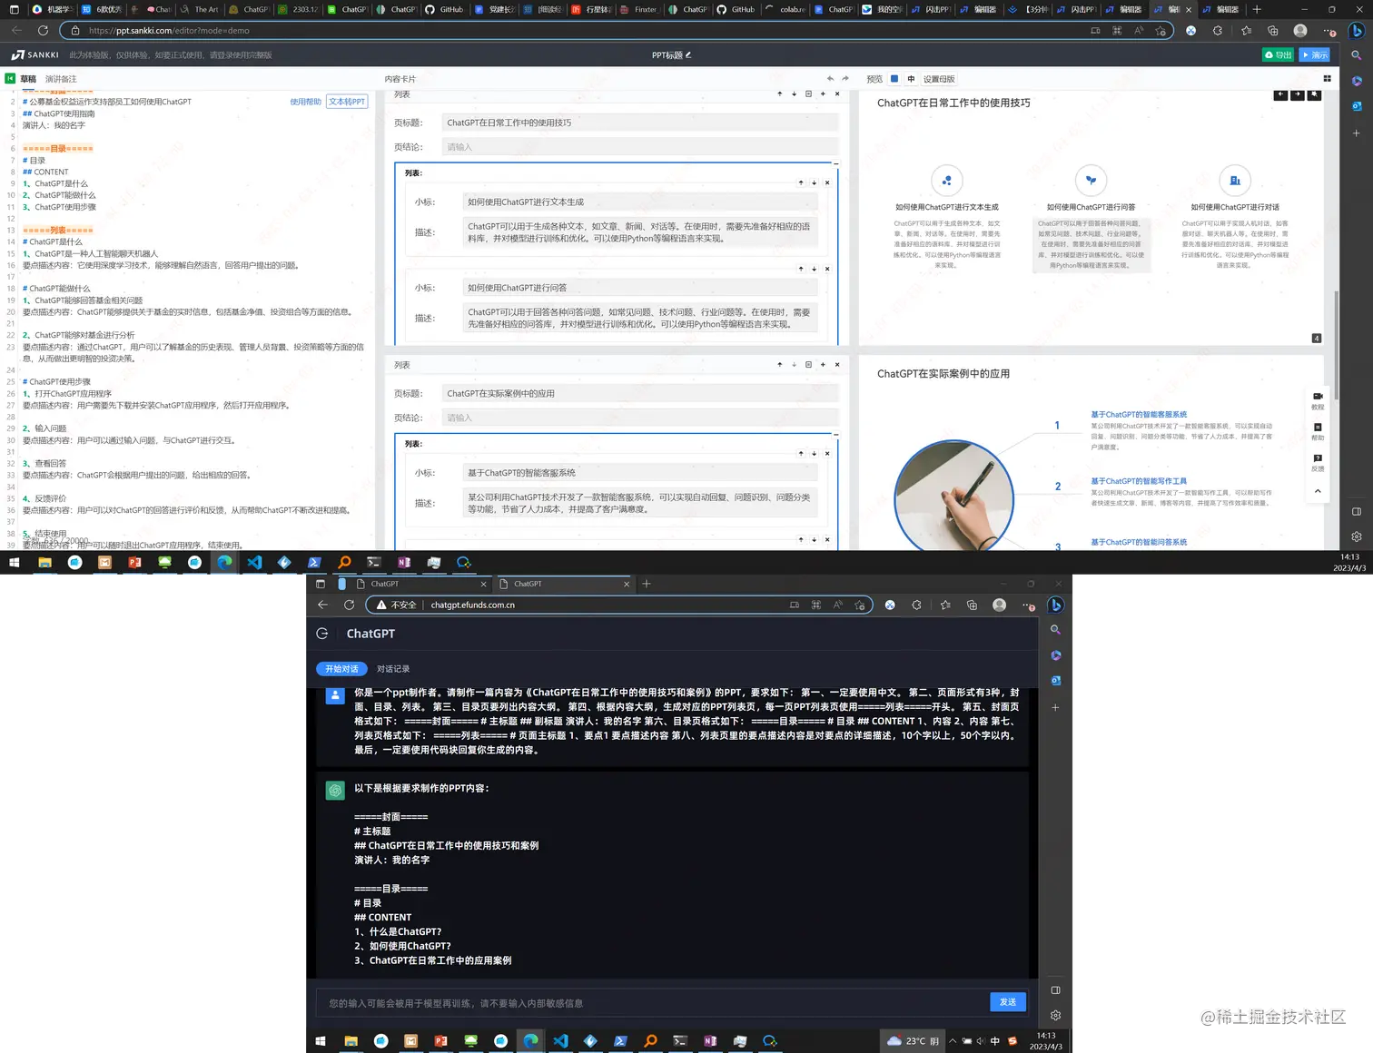Viewport: 1373px width, 1053px height.
Task: Reload the chatgpt.efunds.com.cn page
Action: click(349, 605)
